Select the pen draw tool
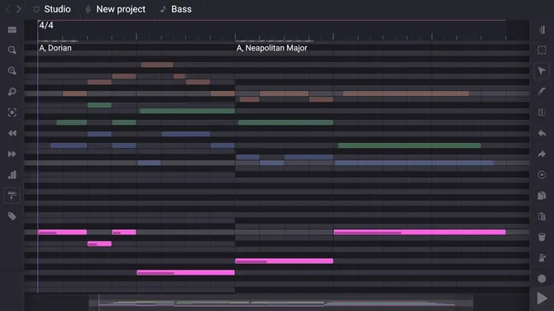Screen dimensions: 554x311 (x=542, y=92)
